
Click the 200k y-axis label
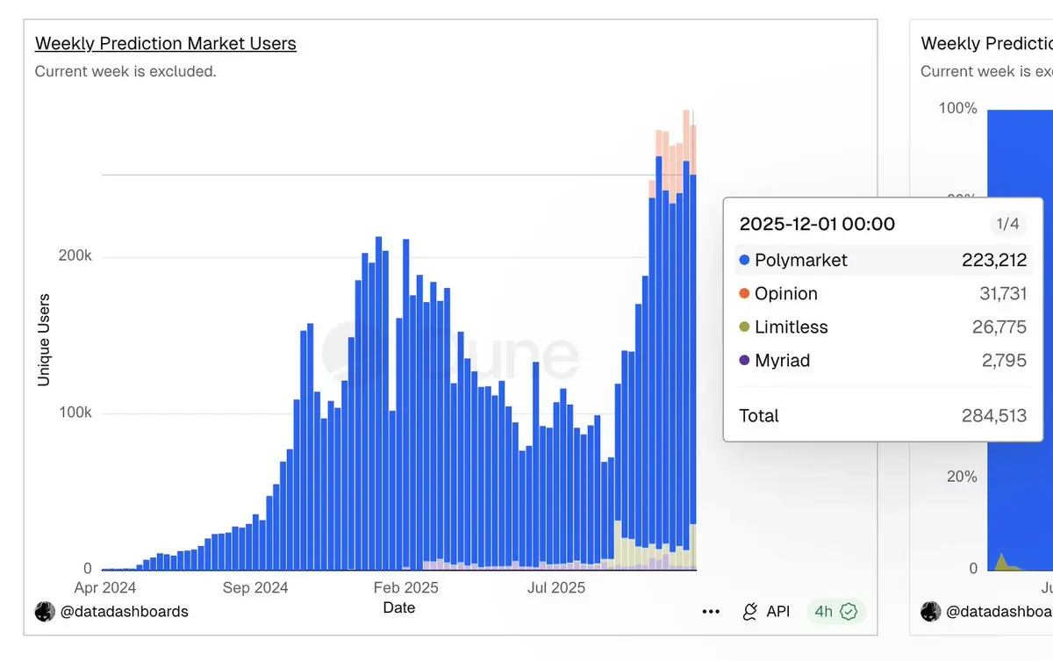click(75, 255)
